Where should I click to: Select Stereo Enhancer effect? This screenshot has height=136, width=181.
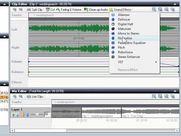(x=134, y=57)
